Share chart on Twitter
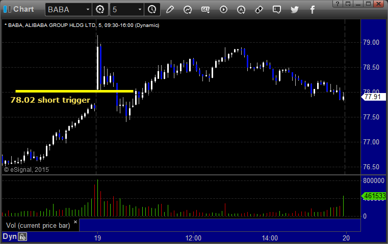 [295, 10]
